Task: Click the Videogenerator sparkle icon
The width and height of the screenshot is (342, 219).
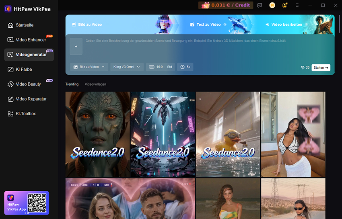Action: pos(10,55)
